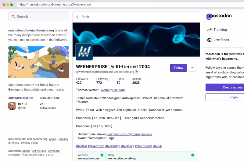Click the browser address bar URL
This screenshot has height=161, width=244.
(55, 5)
